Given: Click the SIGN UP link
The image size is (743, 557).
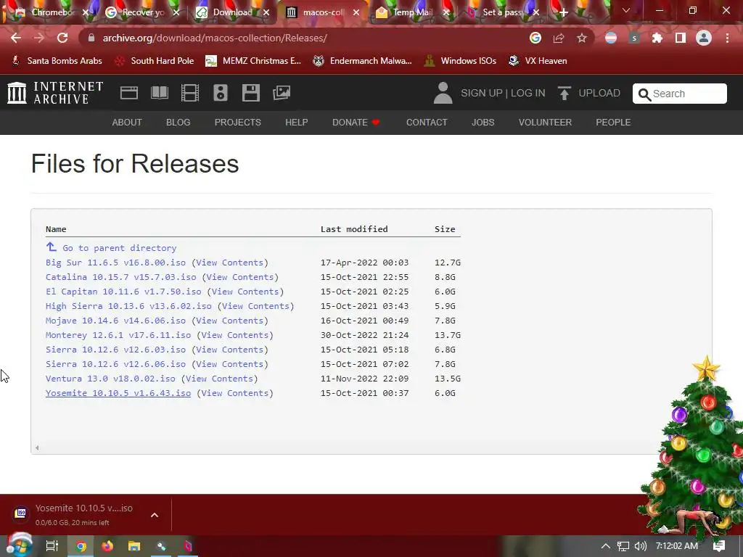Looking at the screenshot, I should tap(482, 93).
